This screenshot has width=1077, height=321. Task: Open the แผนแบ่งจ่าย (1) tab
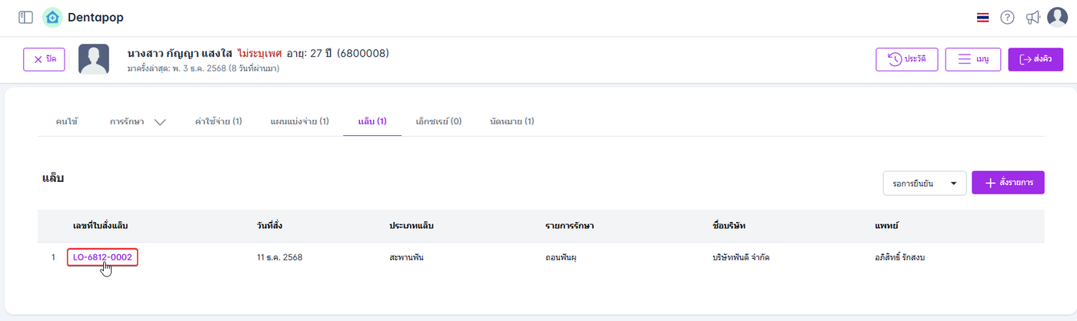pos(300,121)
